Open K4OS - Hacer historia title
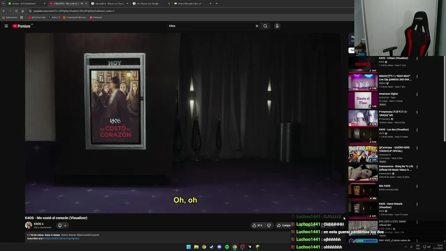This screenshot has height=251, width=446. tap(391, 205)
